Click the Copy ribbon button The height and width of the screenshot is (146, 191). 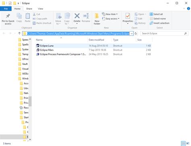pos(19,18)
